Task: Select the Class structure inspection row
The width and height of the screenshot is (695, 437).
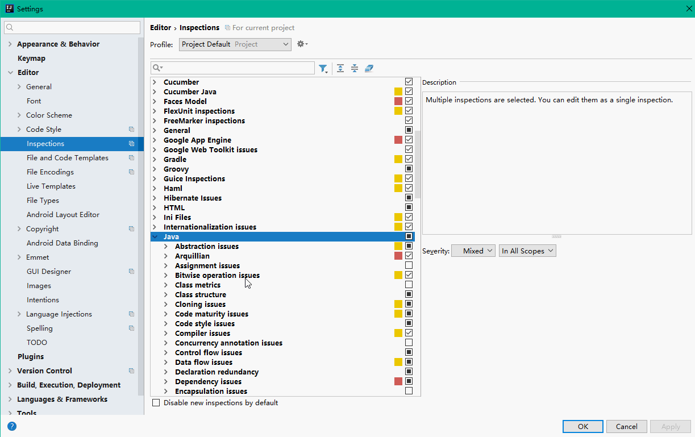Action: (282, 294)
